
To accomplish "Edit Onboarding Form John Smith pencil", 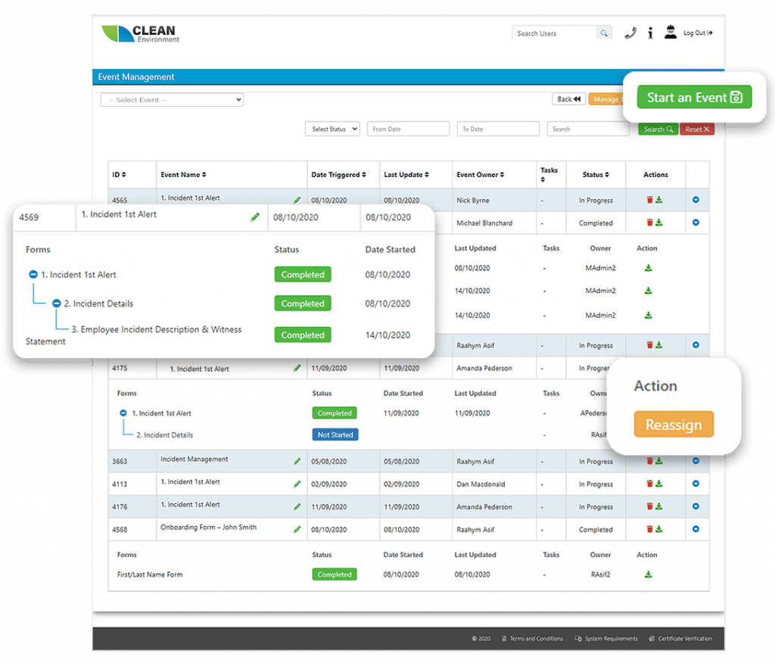I will coord(297,529).
